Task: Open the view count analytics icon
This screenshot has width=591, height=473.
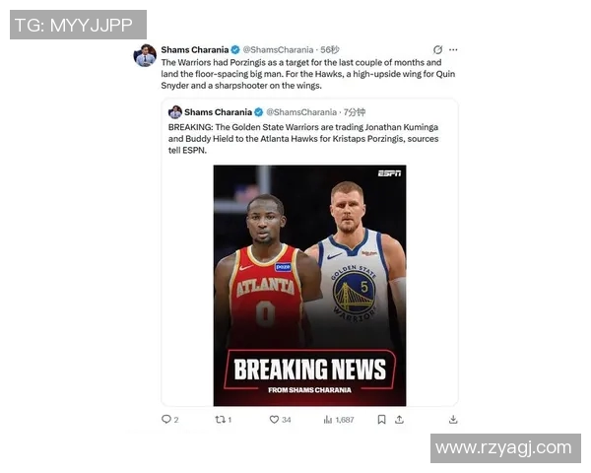Action: (x=328, y=420)
